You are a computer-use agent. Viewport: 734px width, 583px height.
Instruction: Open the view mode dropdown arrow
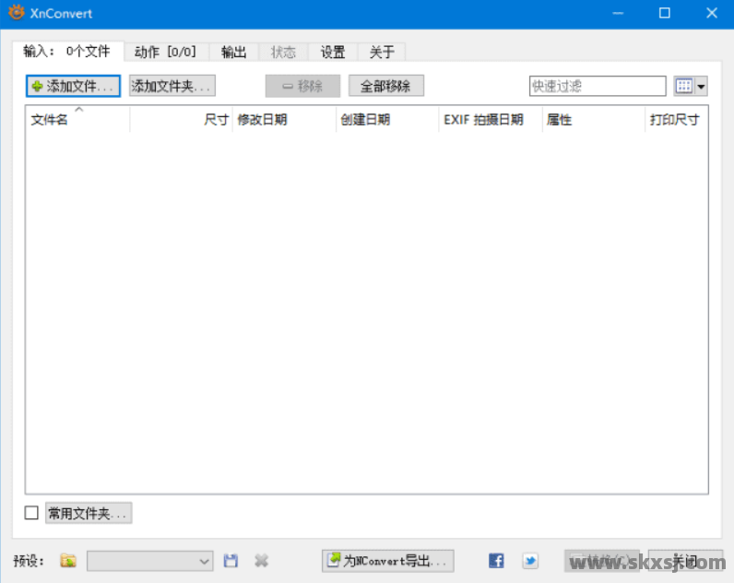[x=702, y=86]
